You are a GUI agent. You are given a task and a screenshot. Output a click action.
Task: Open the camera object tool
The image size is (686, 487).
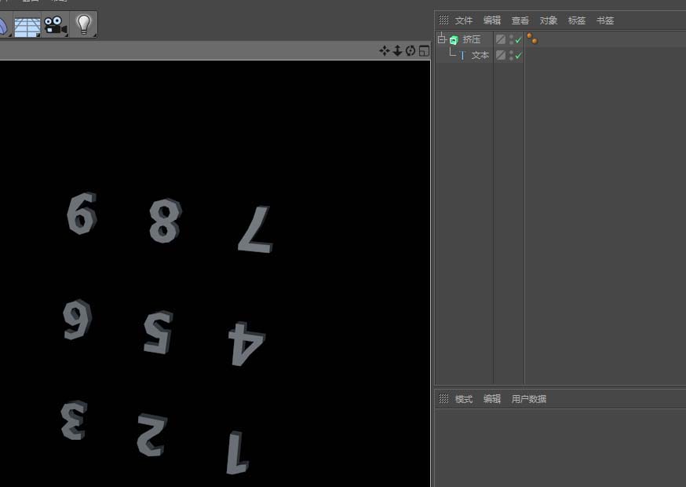point(56,25)
